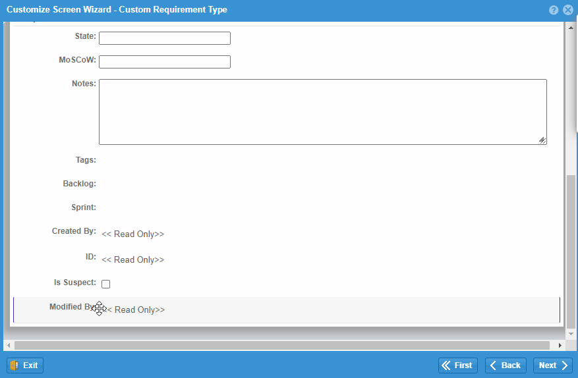Click the horizontal scrollbar right arrow
Image resolution: width=578 pixels, height=378 pixels.
[x=560, y=346]
